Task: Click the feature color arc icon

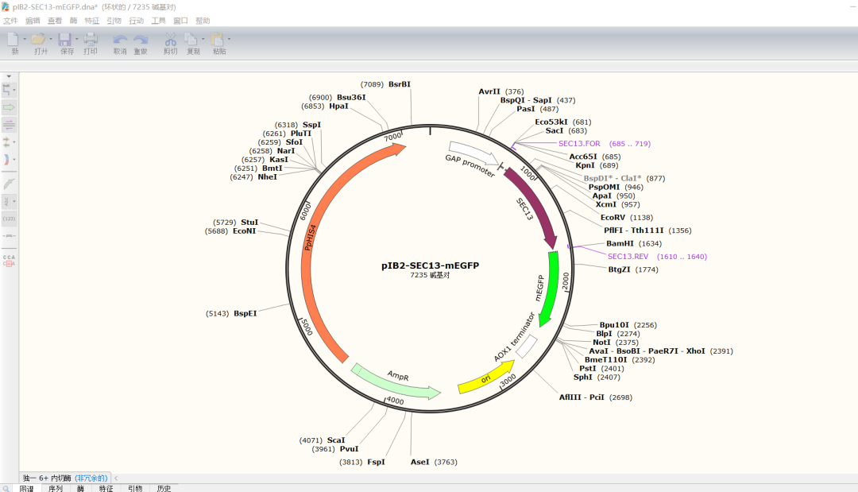Action: coord(6,160)
